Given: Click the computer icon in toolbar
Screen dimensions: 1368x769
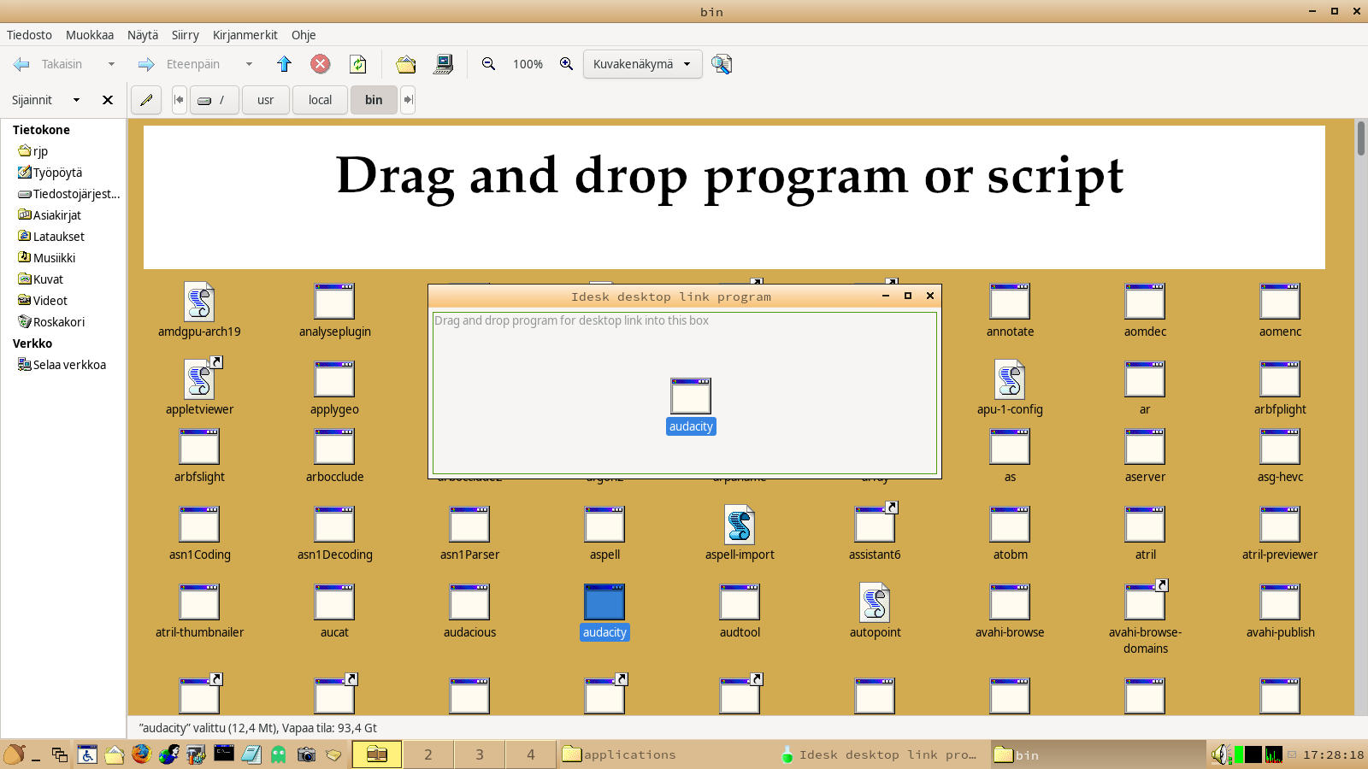Looking at the screenshot, I should pos(443,64).
